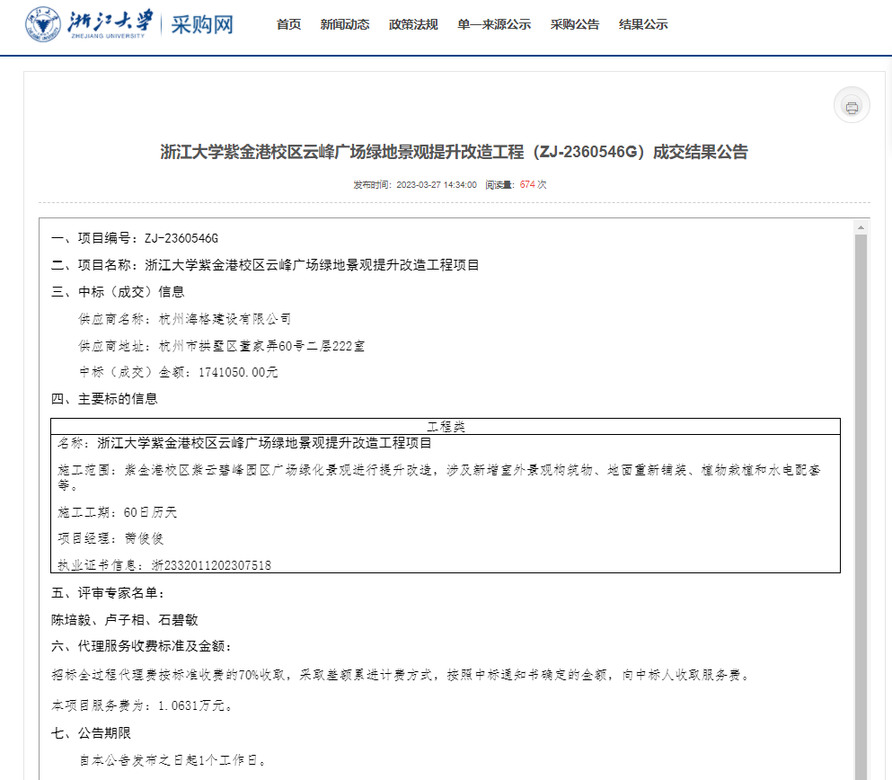Click expert names 陈培毅、卢子相、石碧敏

pyautogui.click(x=125, y=619)
